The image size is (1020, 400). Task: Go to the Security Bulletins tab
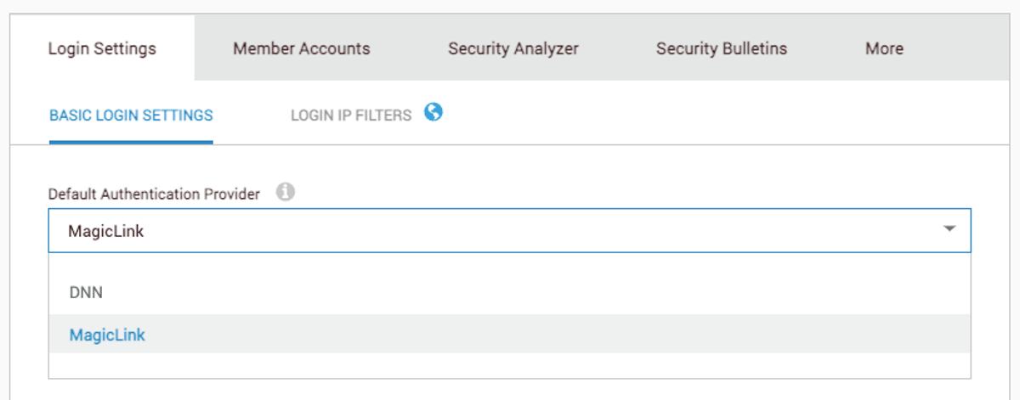(722, 48)
